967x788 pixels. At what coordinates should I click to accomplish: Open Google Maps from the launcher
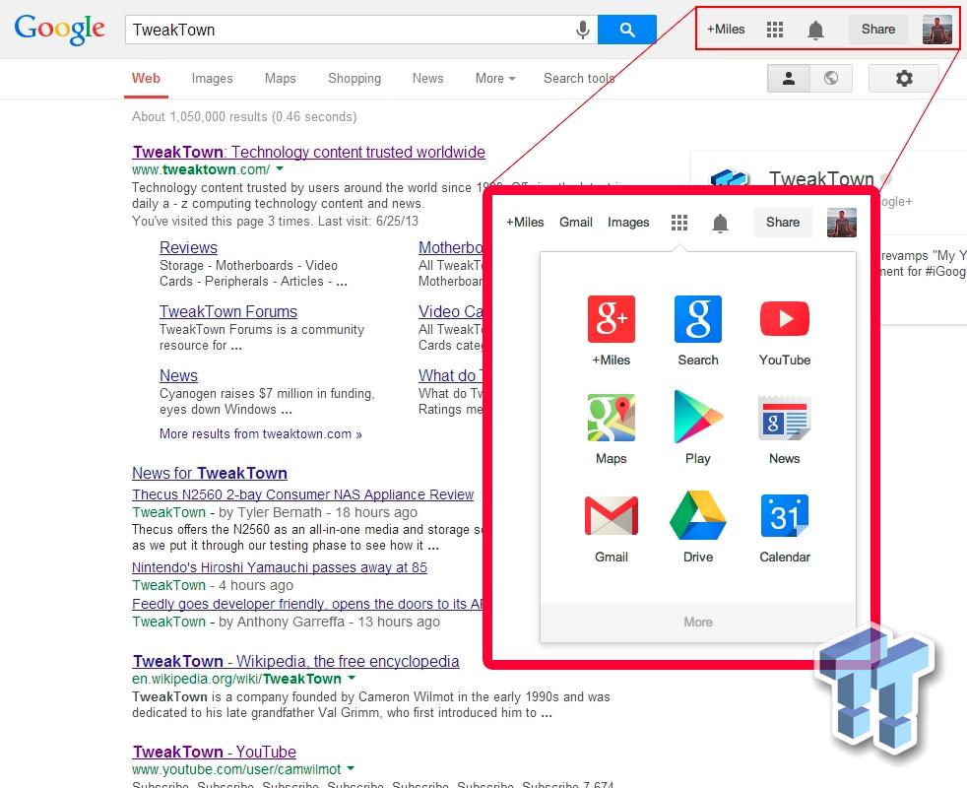(x=611, y=418)
